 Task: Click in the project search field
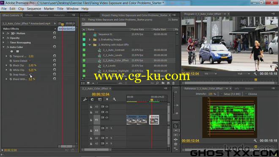104,24
